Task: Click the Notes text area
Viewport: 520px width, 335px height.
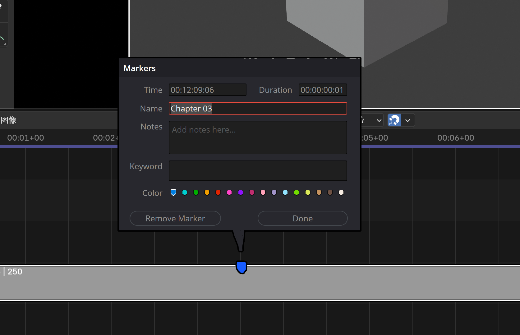Action: click(258, 138)
